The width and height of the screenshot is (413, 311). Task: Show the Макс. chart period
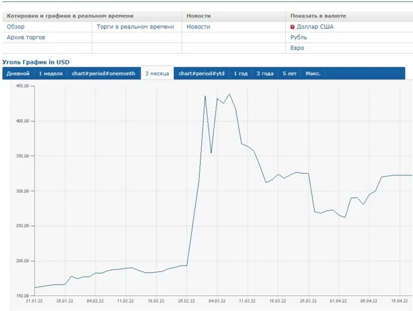click(x=313, y=74)
